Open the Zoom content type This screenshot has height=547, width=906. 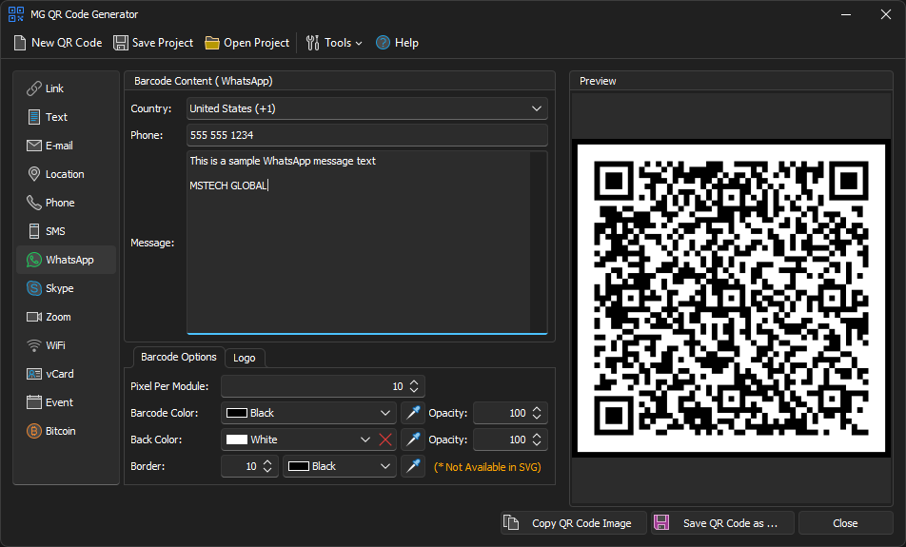(66, 317)
